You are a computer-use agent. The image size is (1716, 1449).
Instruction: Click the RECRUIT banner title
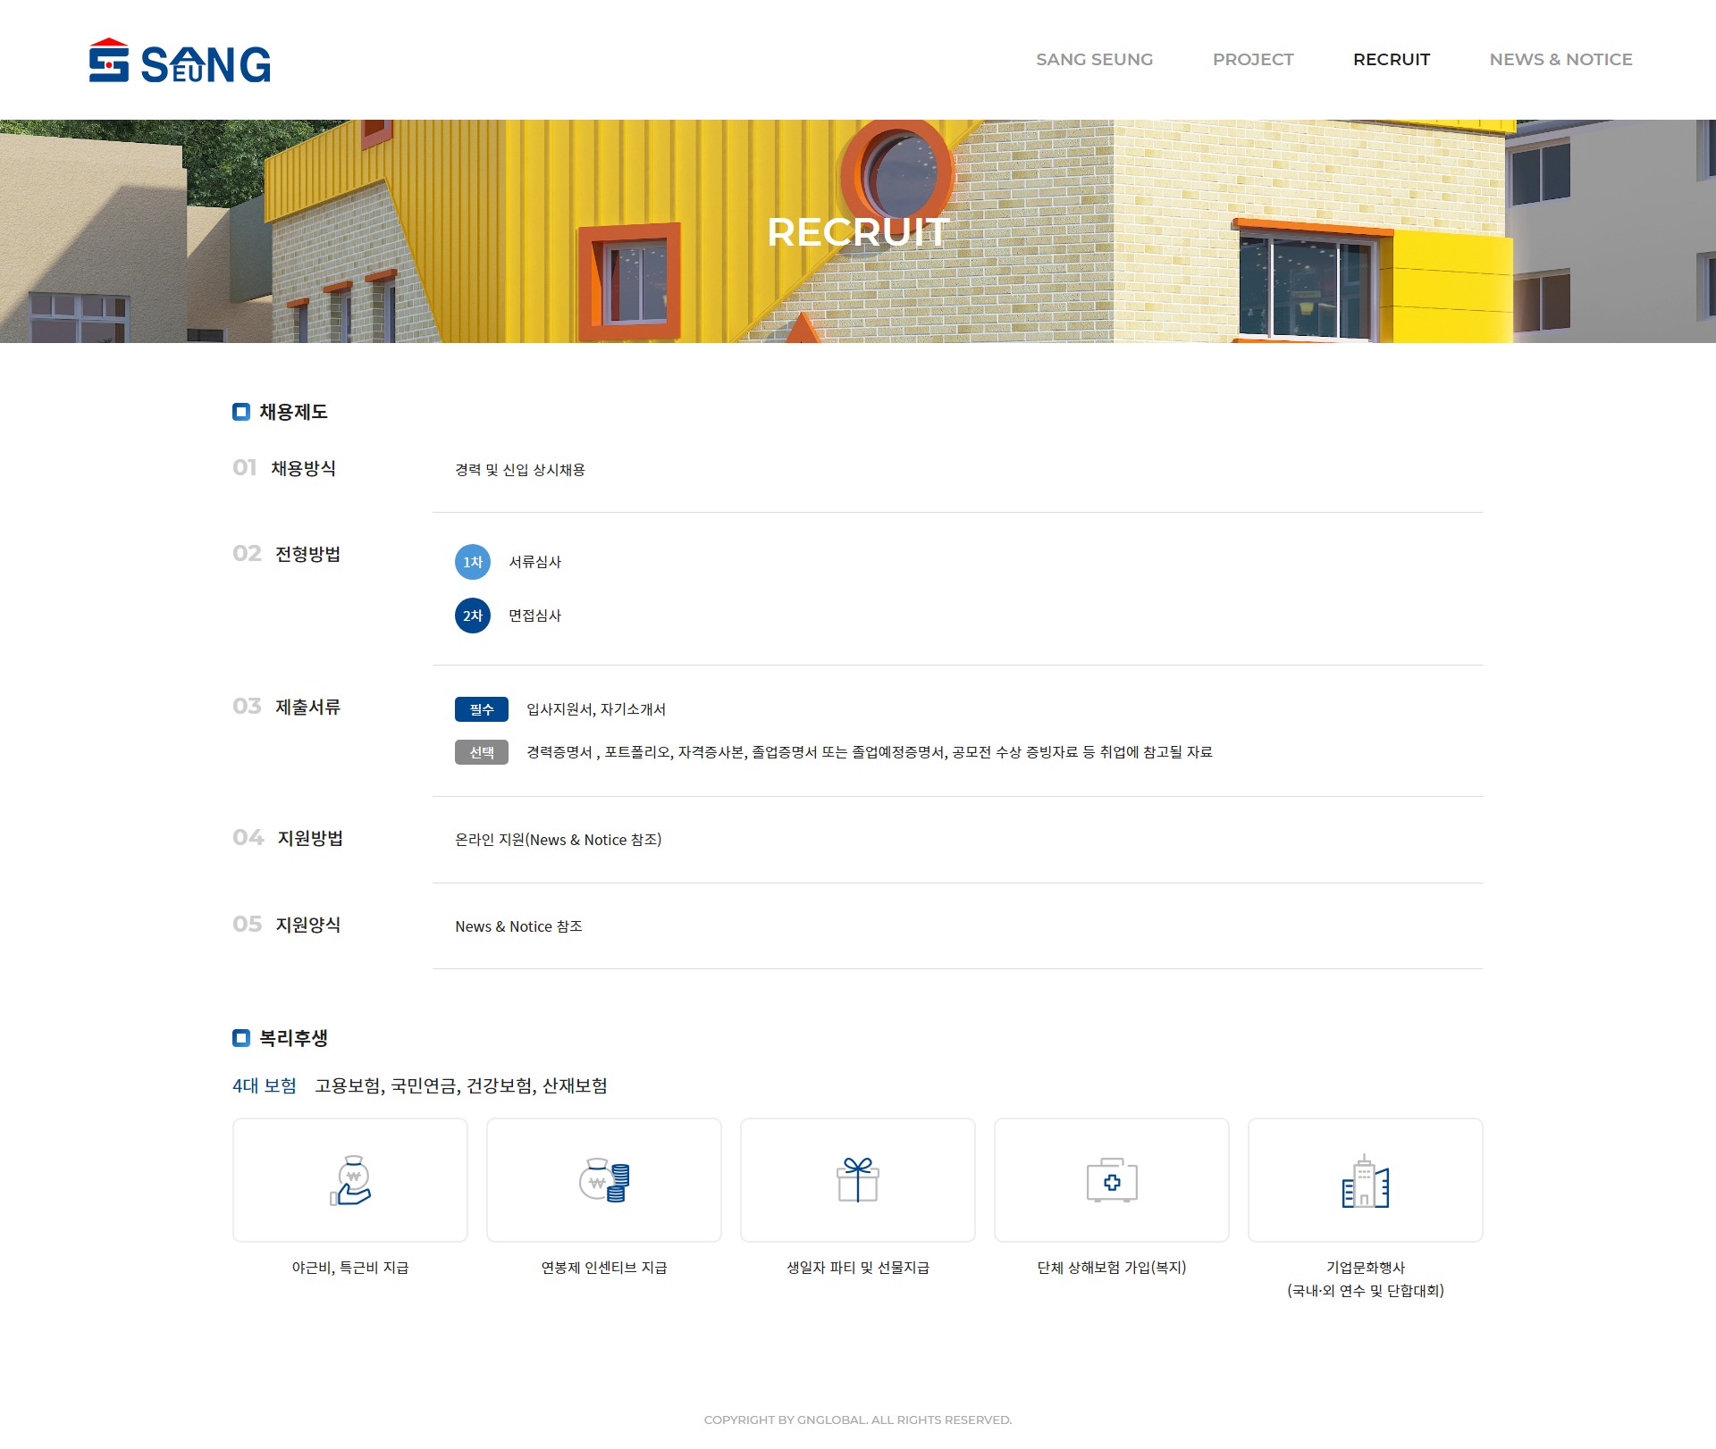(858, 232)
